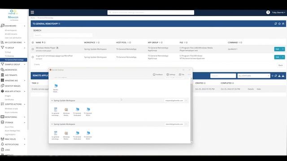Image resolution: width=287 pixels, height=161 pixels.
Task: Open Nerdio Desktop icon in Remote Desktop window
Action: pos(56,88)
